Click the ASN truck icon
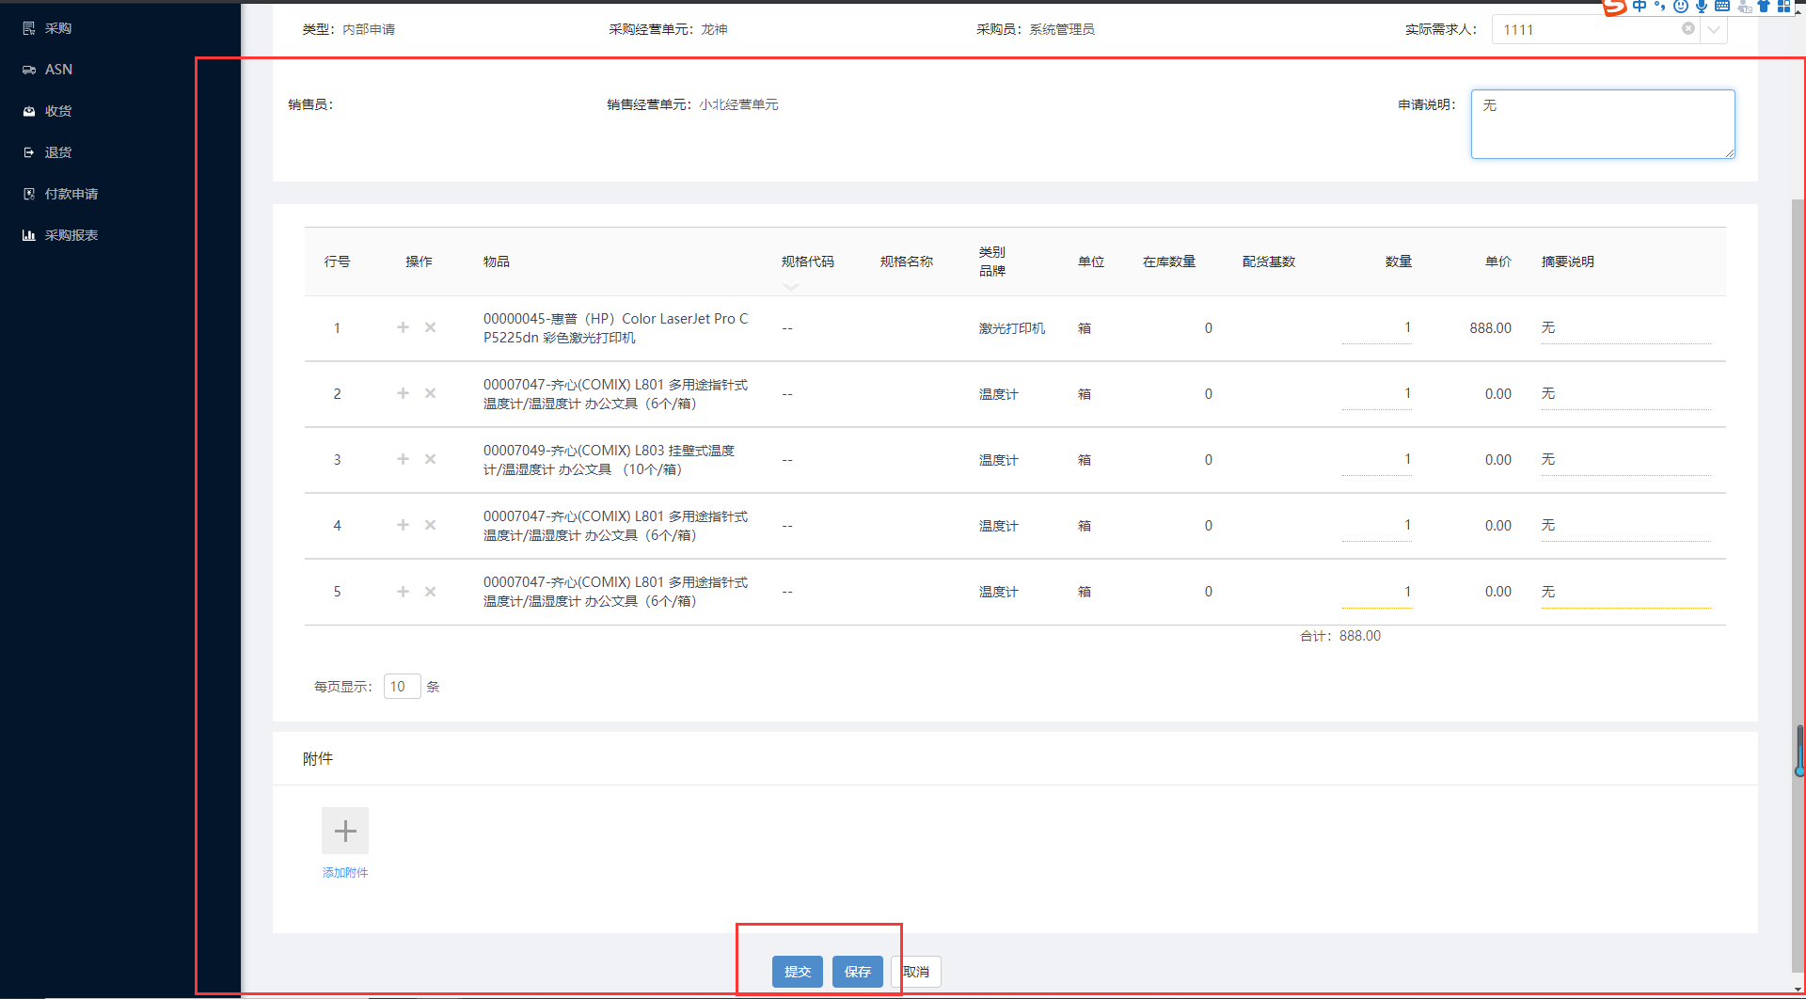Screen dimensions: 1806x999 (x=29, y=70)
